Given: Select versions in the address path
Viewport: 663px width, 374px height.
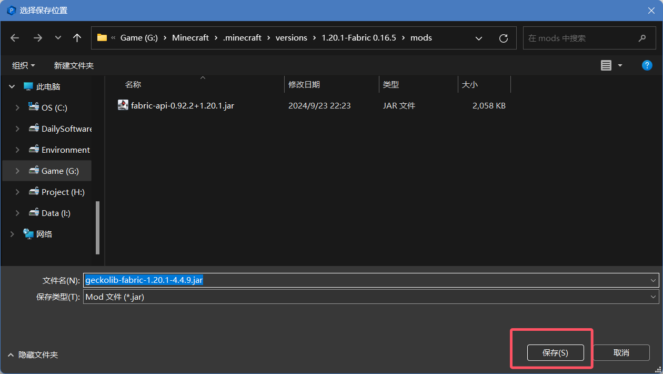Looking at the screenshot, I should [292, 38].
